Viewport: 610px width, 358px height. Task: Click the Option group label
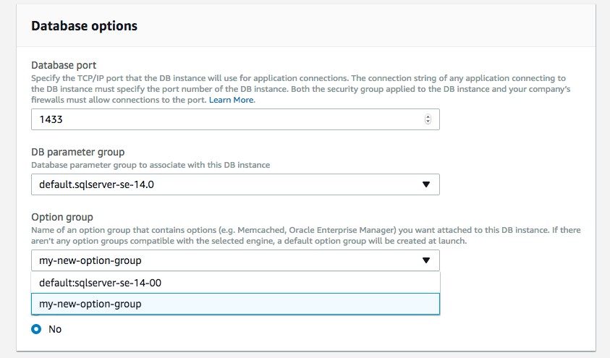pos(62,217)
